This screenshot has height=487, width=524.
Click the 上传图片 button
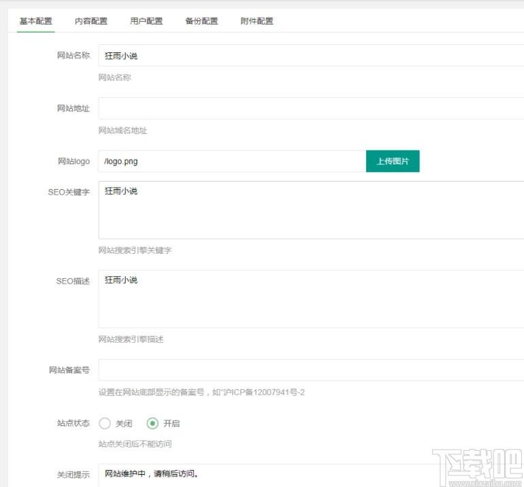click(x=393, y=161)
